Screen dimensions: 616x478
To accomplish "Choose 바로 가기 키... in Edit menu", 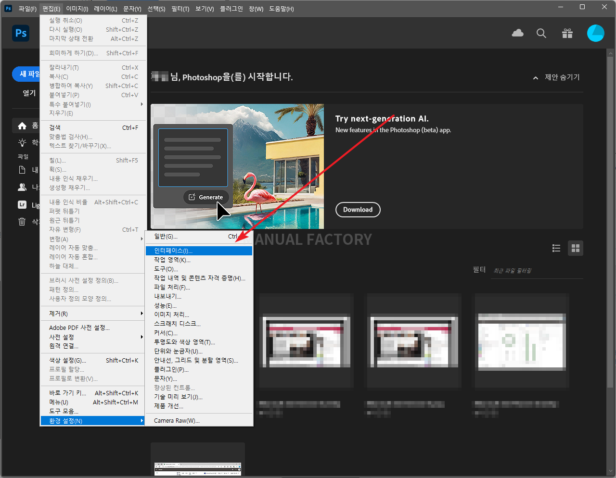I will (x=93, y=393).
